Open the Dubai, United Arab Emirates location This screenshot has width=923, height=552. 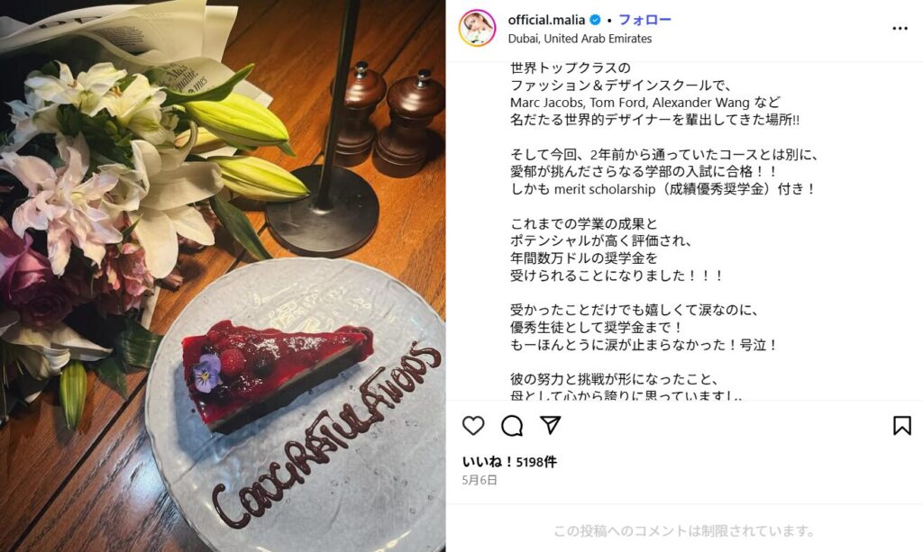coord(580,39)
